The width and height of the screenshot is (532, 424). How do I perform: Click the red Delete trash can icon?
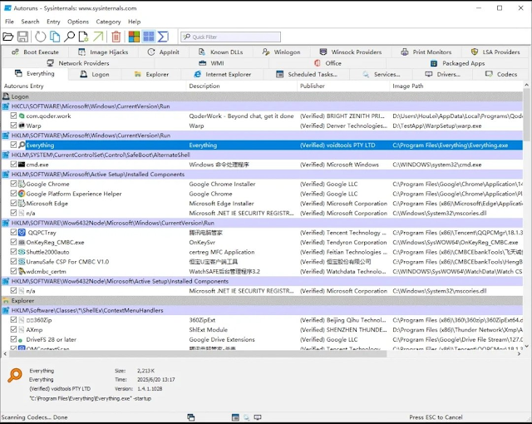coord(116,37)
